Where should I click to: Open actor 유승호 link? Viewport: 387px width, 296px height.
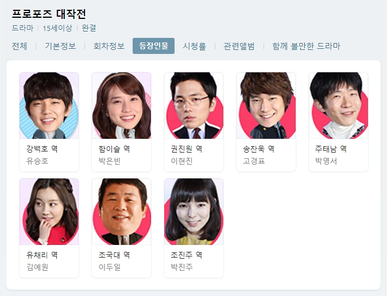pyautogui.click(x=37, y=161)
